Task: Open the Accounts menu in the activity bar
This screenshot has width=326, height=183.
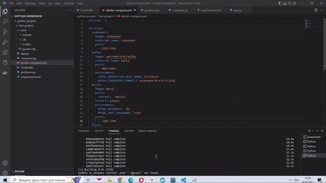Action: pyautogui.click(x=5, y=163)
